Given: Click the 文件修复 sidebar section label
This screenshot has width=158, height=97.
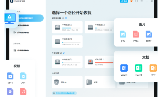Looking at the screenshot, I should pyautogui.click(x=17, y=44).
